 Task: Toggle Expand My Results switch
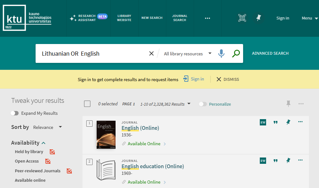pos(14,113)
